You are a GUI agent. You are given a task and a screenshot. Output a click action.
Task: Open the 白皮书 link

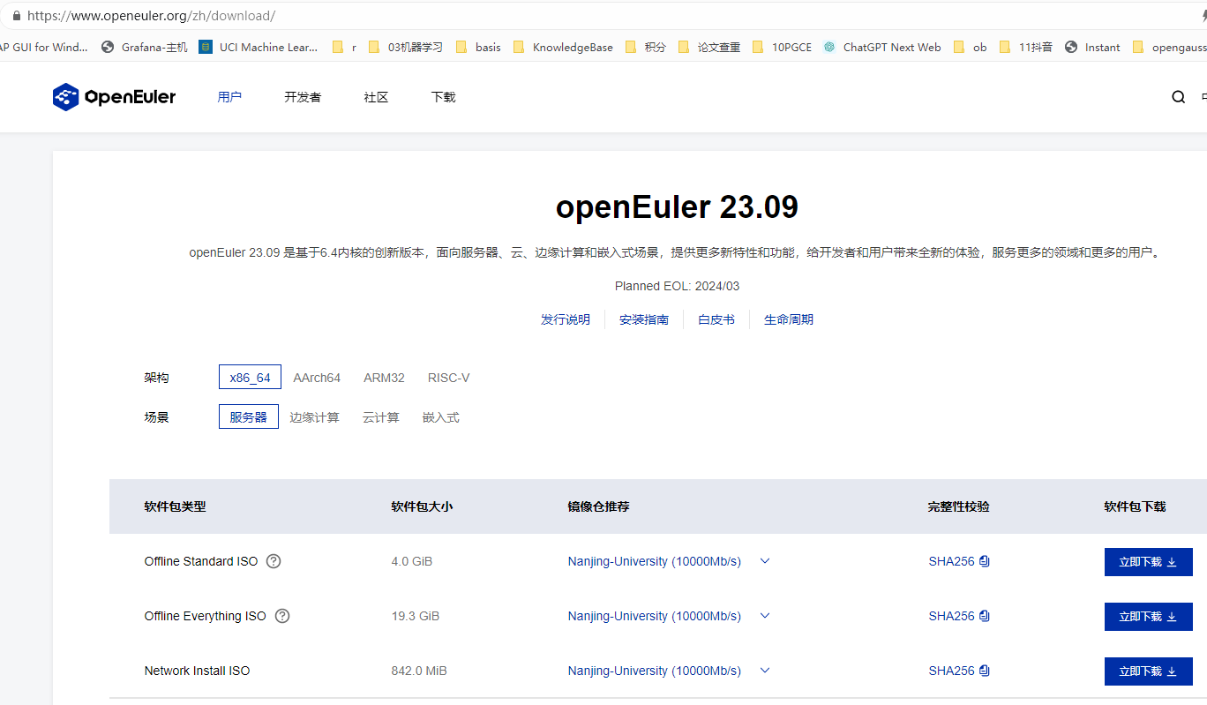point(716,319)
